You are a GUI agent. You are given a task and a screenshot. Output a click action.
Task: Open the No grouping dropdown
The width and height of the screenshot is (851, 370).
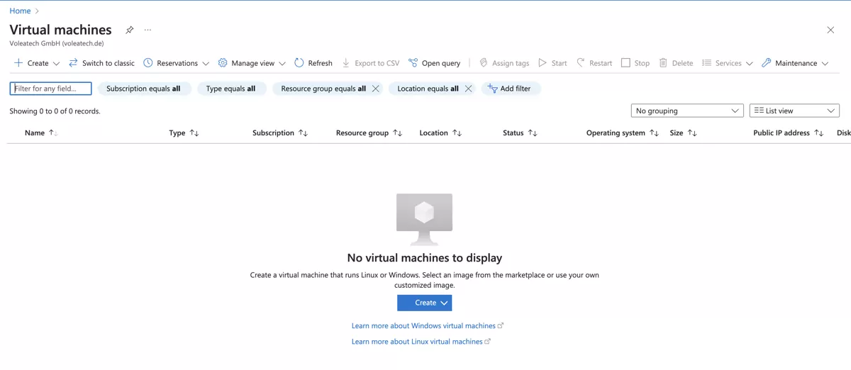point(687,111)
